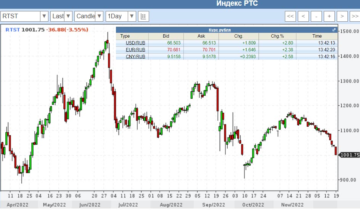Jump to the chart end with >> button

[x=355, y=16]
